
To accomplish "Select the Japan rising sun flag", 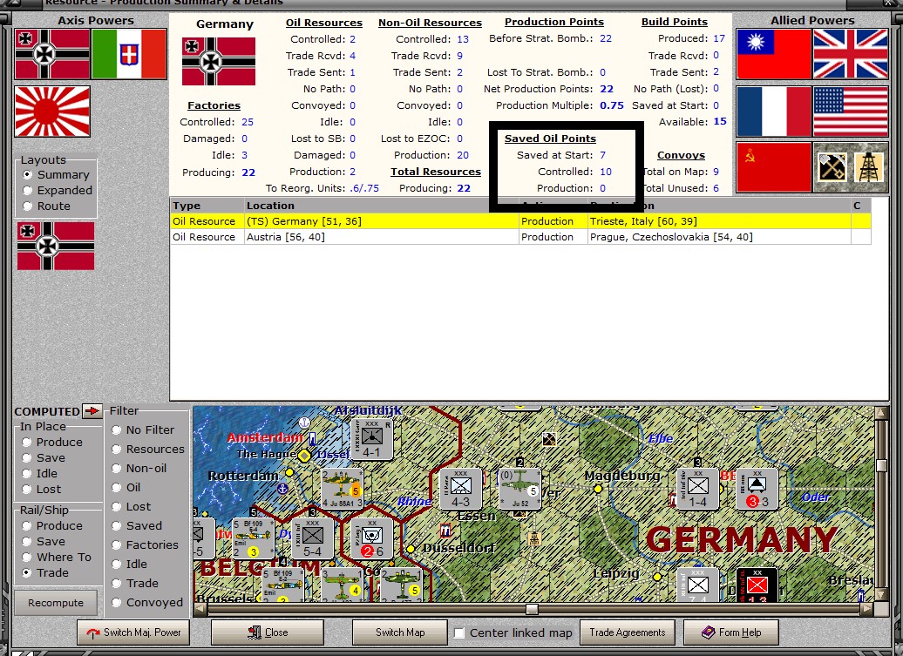I will pos(52,112).
